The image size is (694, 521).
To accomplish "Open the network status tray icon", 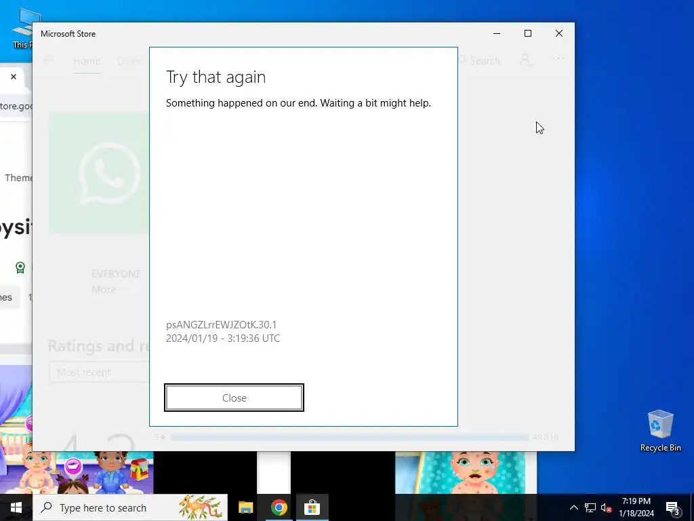I will tap(590, 507).
